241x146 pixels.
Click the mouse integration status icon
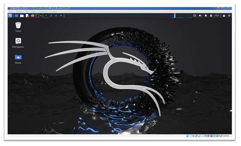(x=214, y=136)
